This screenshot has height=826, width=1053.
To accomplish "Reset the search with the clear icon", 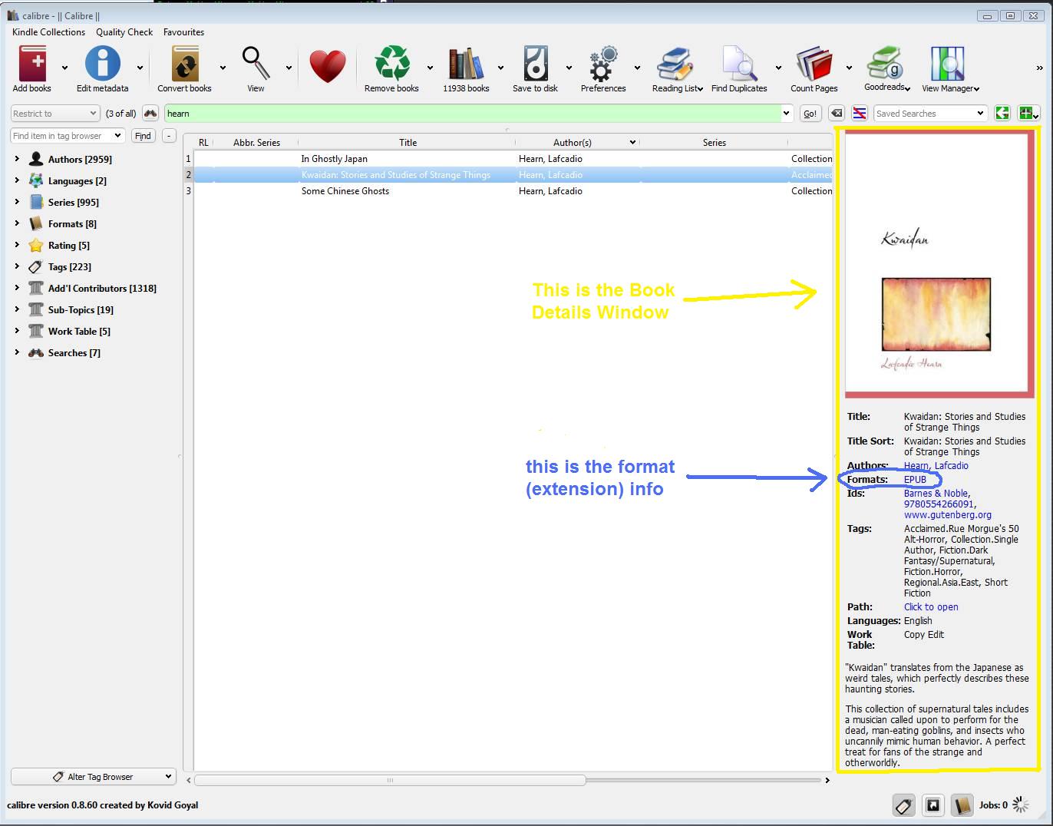I will click(x=836, y=114).
